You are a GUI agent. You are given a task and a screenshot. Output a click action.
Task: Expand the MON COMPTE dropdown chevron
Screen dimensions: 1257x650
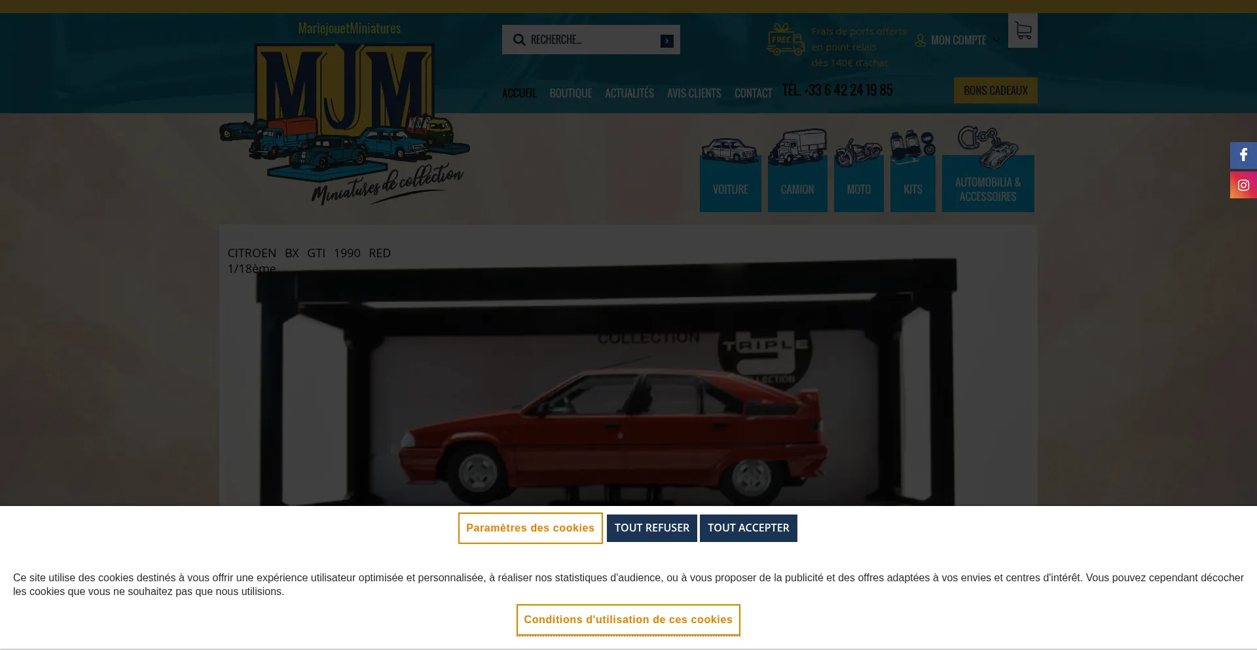(996, 41)
